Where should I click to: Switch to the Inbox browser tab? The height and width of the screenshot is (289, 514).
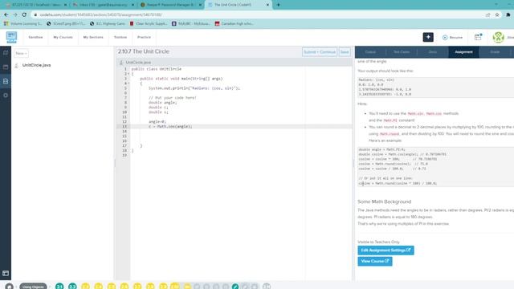pyautogui.click(x=104, y=5)
